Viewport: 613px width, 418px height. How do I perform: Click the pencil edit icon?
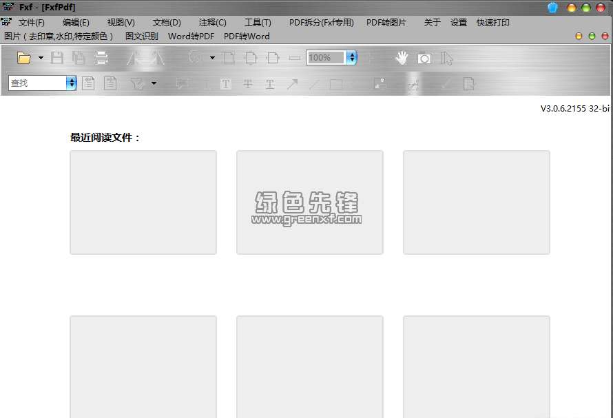pyautogui.click(x=447, y=84)
